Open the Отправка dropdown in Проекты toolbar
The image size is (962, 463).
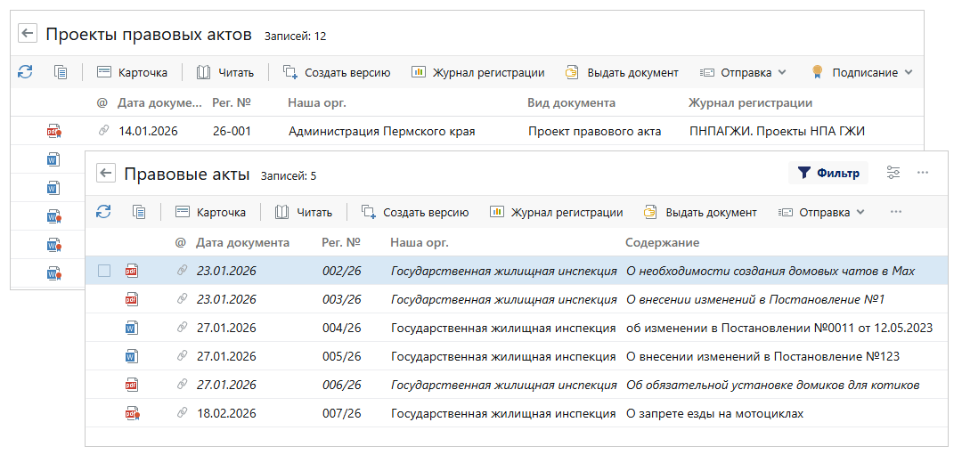pyautogui.click(x=743, y=72)
